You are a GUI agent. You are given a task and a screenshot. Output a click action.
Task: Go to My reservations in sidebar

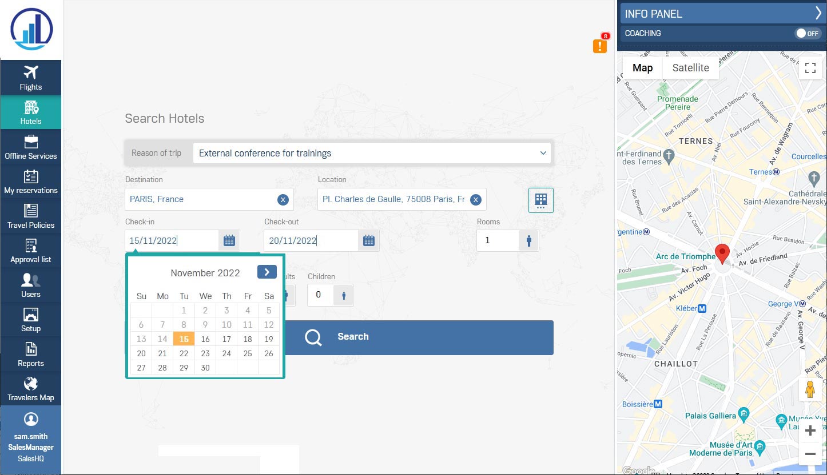click(30, 182)
